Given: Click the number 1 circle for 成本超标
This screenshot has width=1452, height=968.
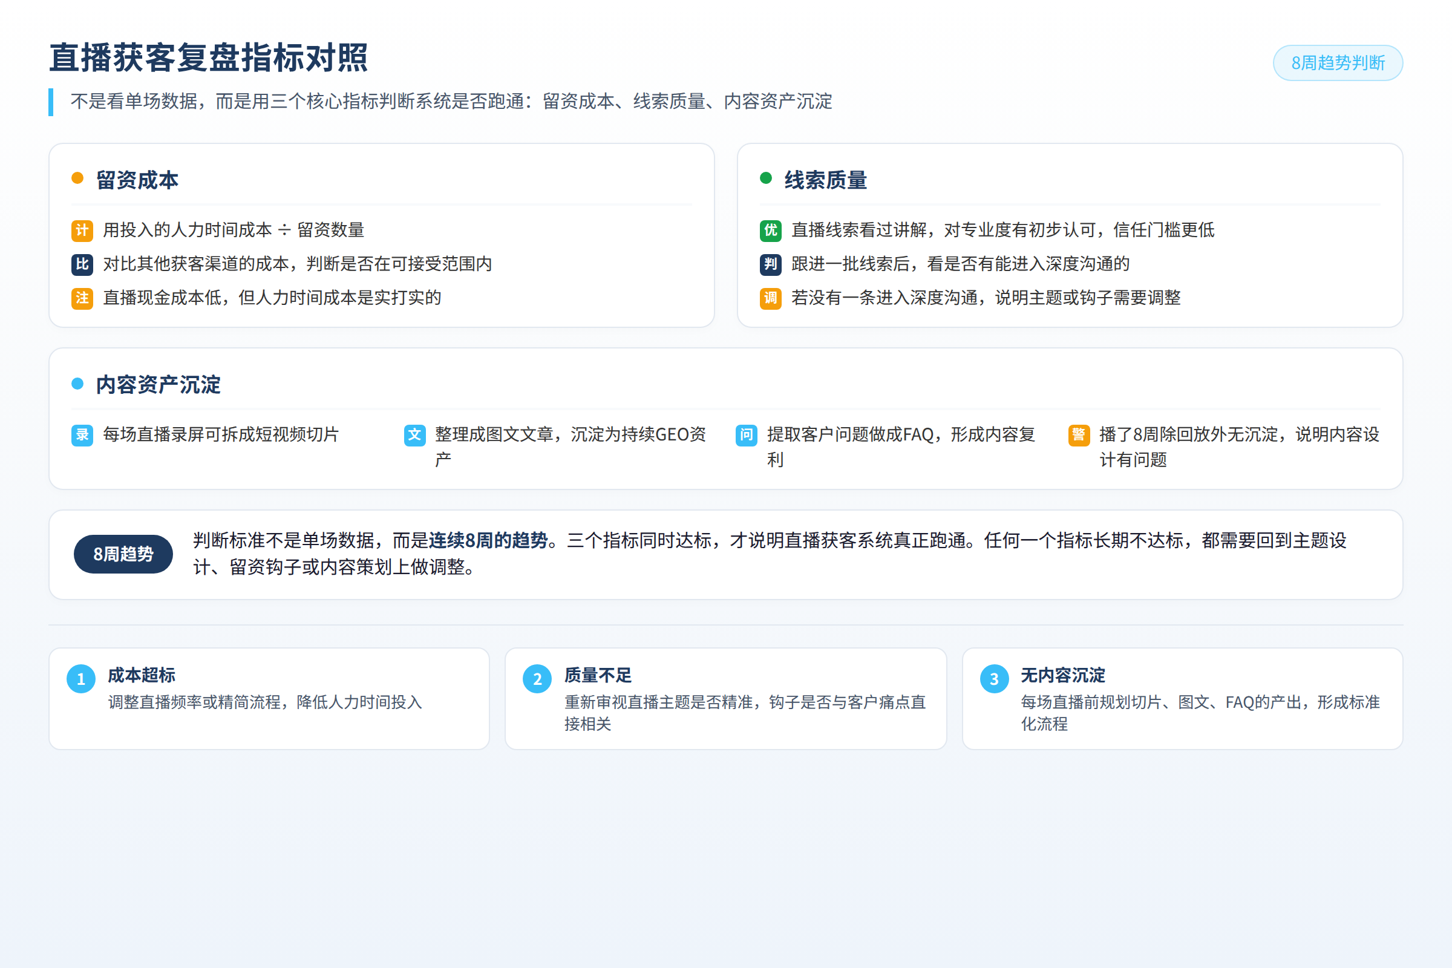Looking at the screenshot, I should click(81, 679).
